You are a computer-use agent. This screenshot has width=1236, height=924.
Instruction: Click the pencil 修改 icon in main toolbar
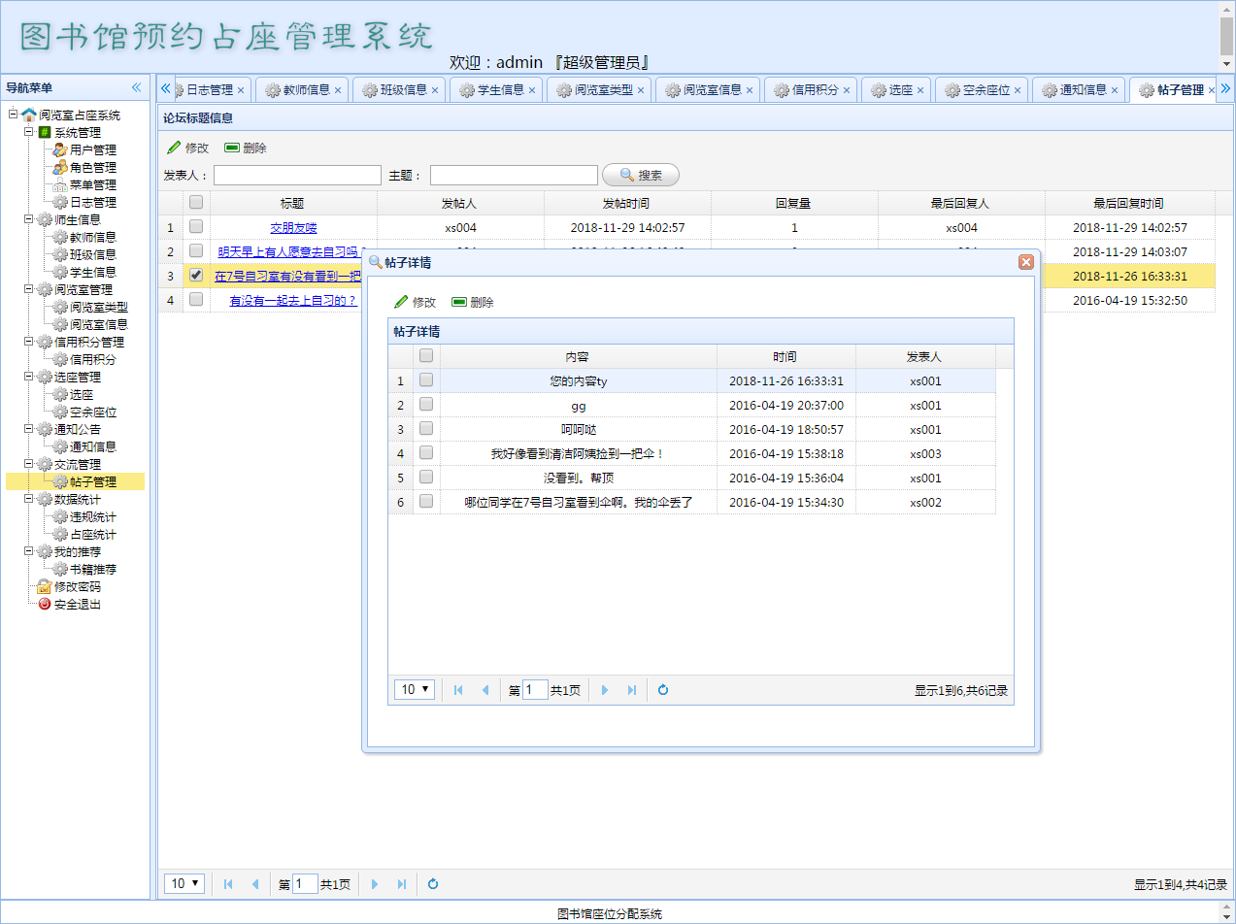174,148
